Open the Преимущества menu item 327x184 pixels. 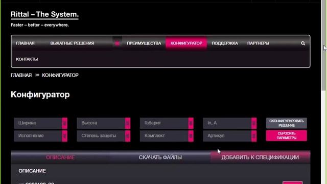coord(144,43)
